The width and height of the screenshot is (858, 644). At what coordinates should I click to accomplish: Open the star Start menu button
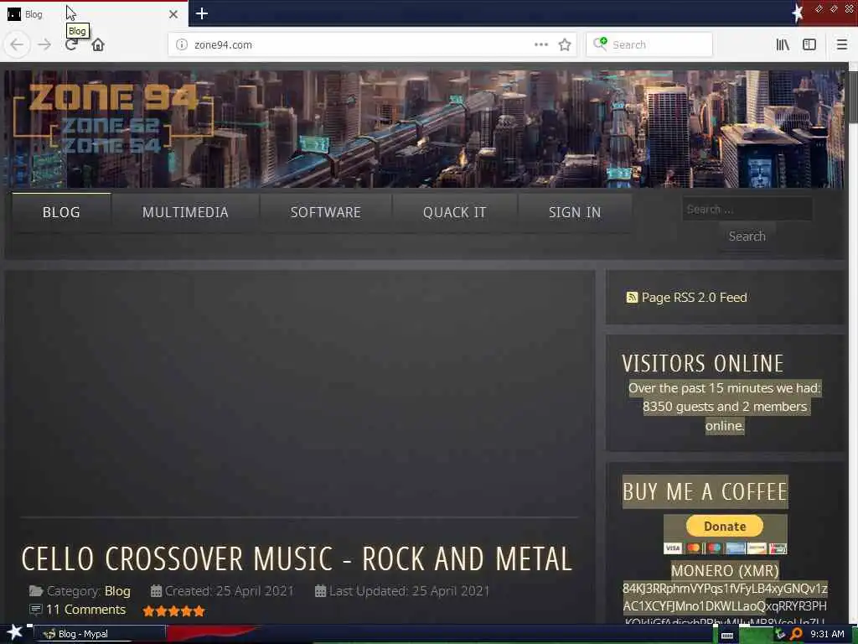click(14, 633)
